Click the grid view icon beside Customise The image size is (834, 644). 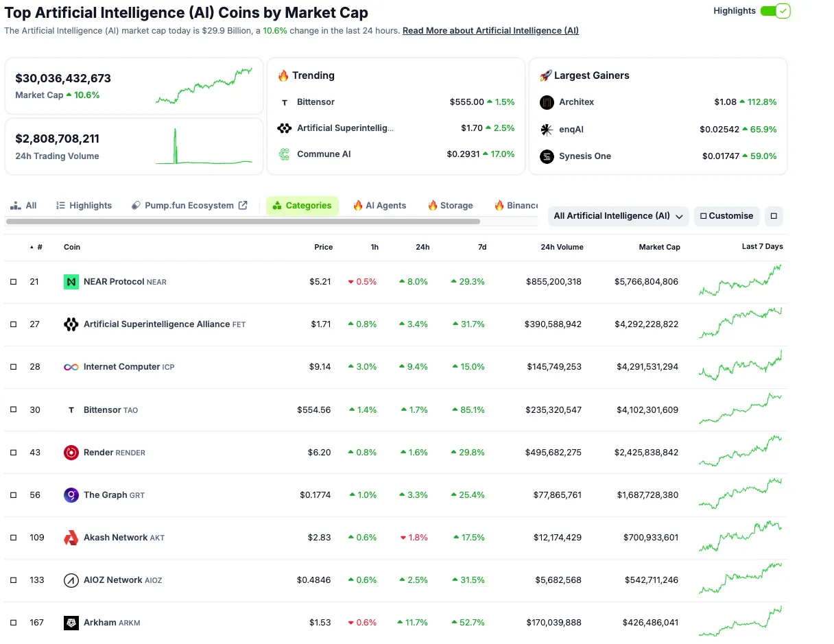[x=774, y=216]
